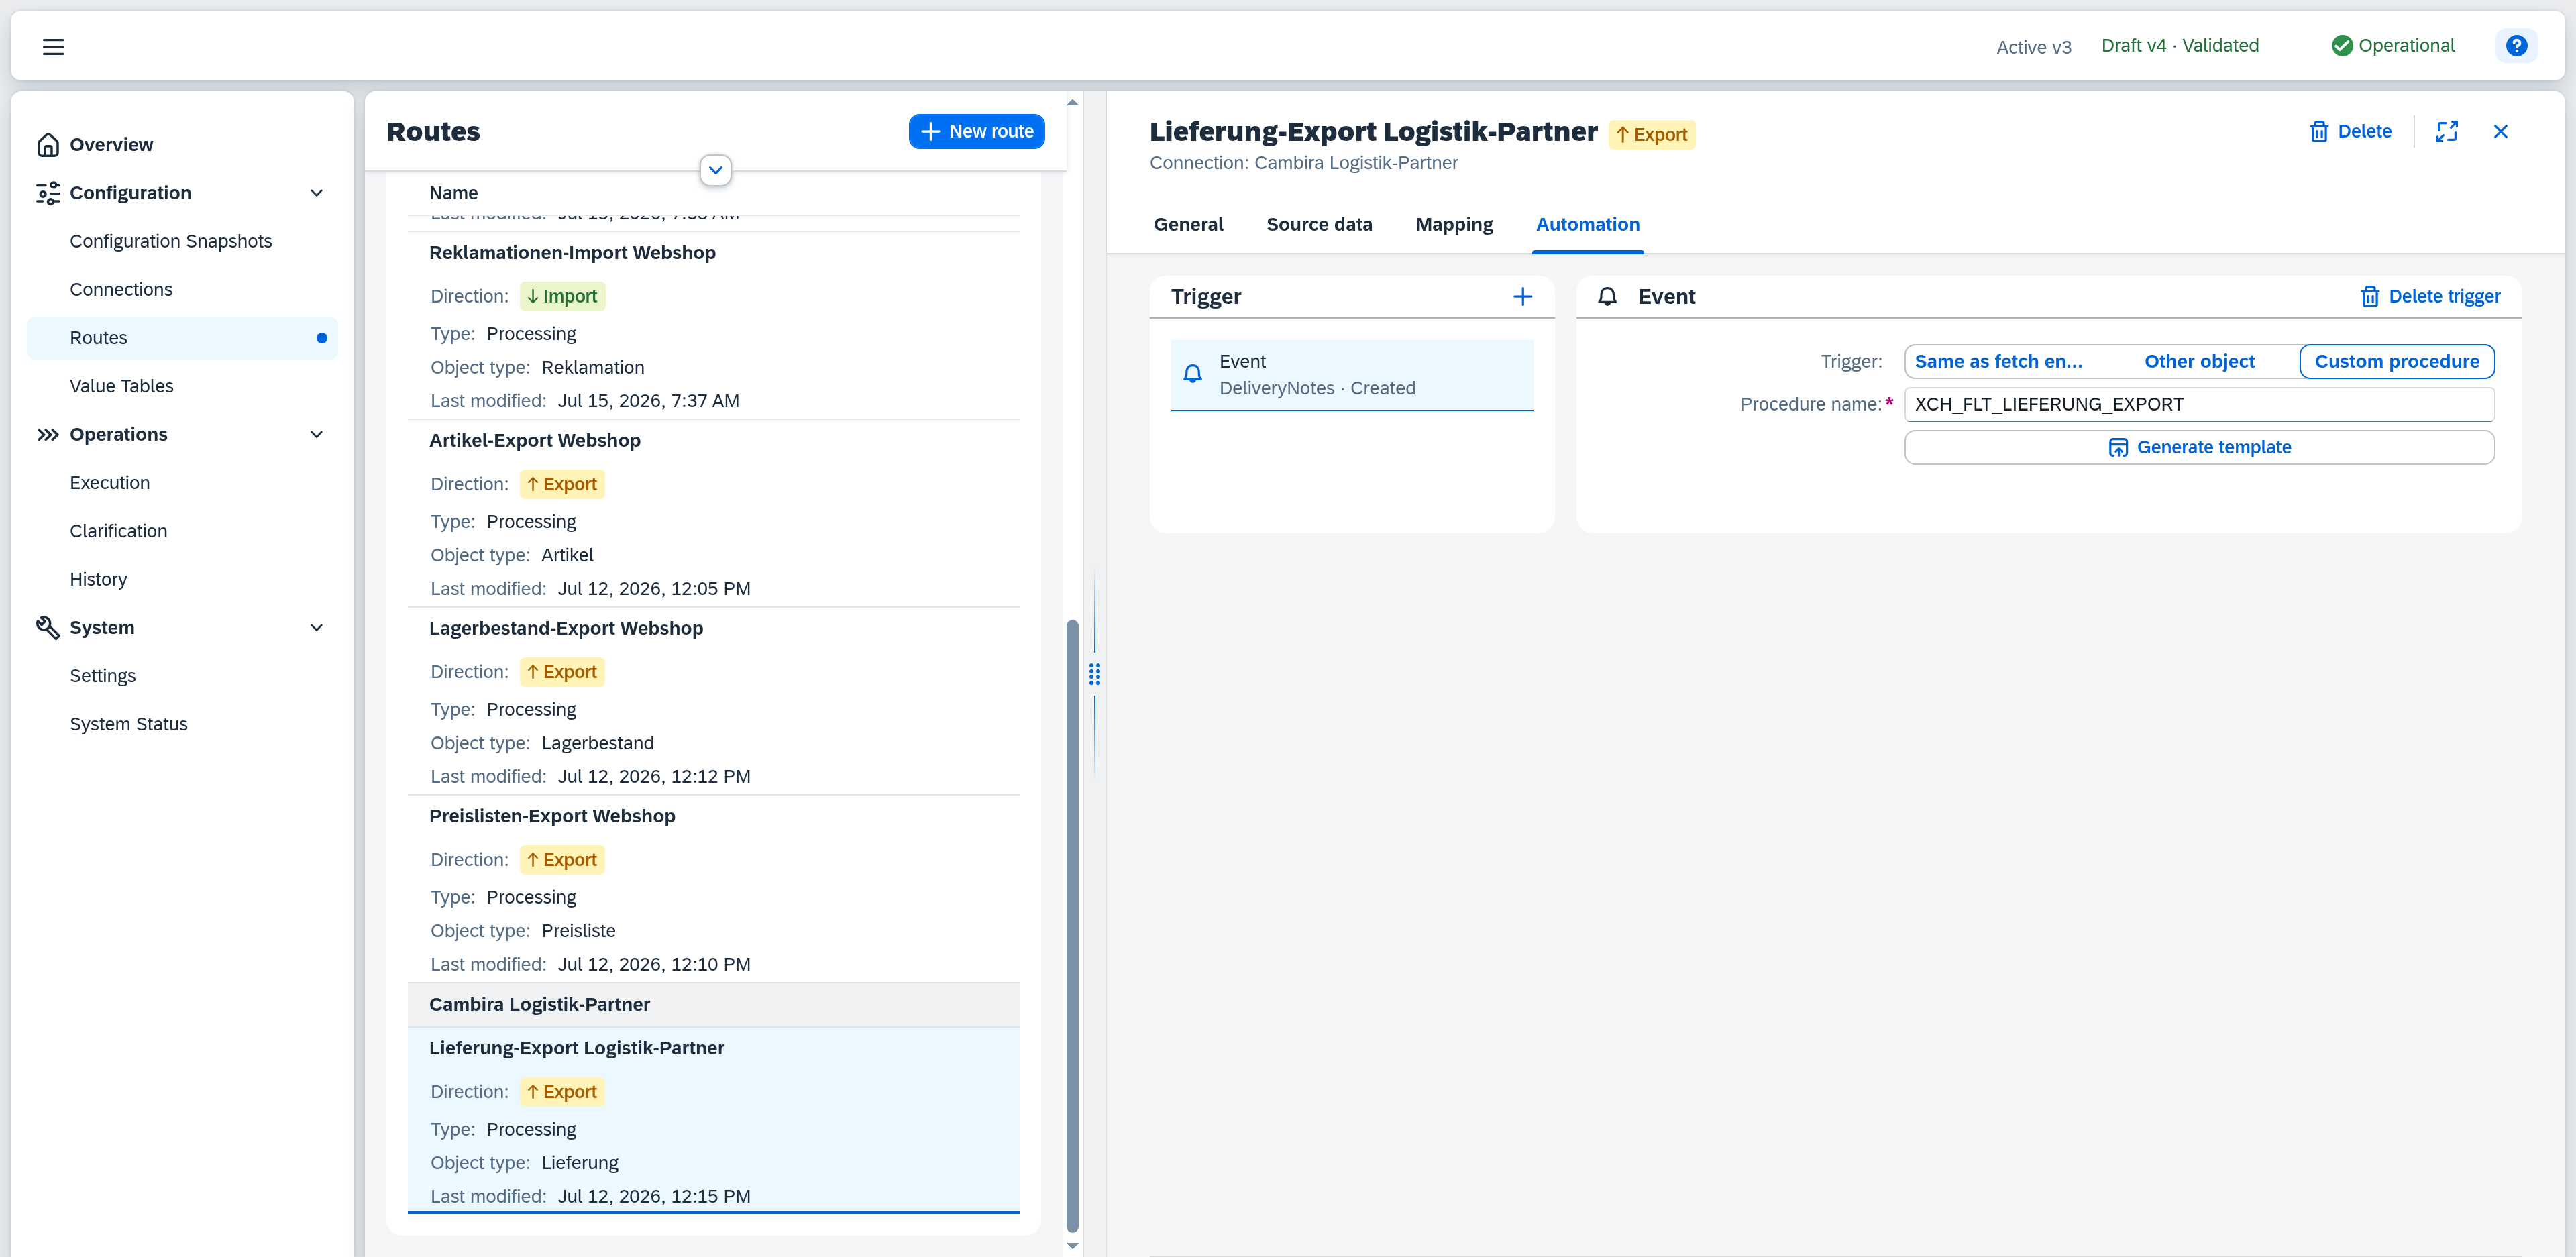Open the help question-mark icon
Viewport: 2576px width, 1257px height.
click(2516, 46)
